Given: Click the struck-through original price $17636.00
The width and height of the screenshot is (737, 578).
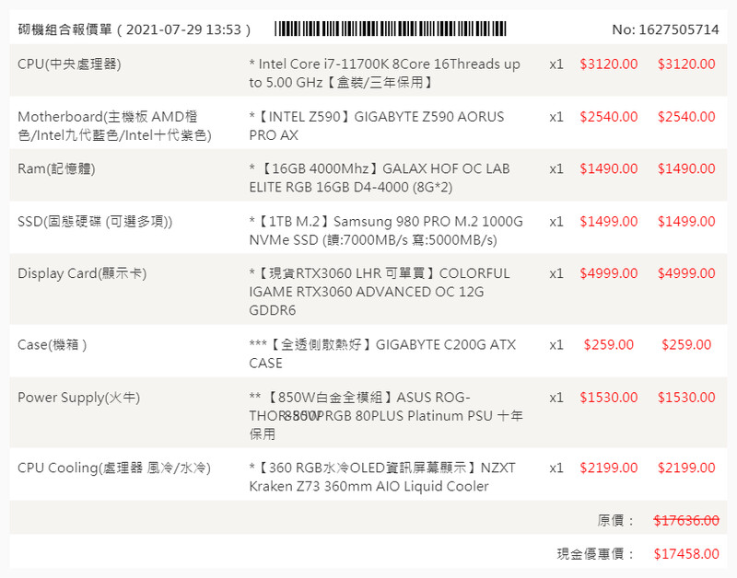Looking at the screenshot, I should point(686,521).
